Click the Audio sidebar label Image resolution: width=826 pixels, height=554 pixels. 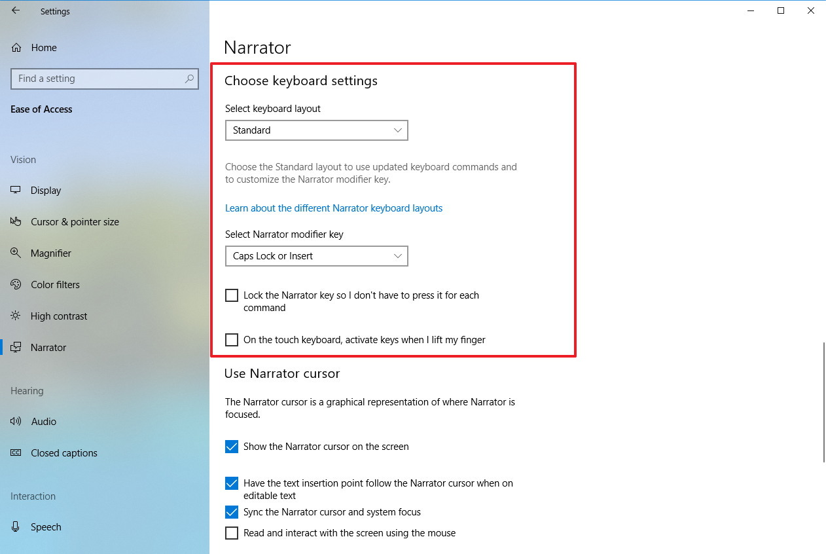click(44, 422)
